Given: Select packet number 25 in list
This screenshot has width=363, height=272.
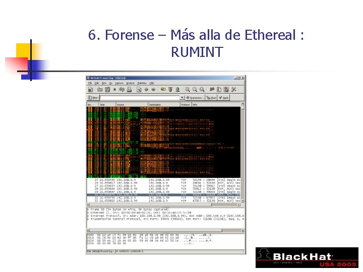Looking at the screenshot, I should coord(164,180).
